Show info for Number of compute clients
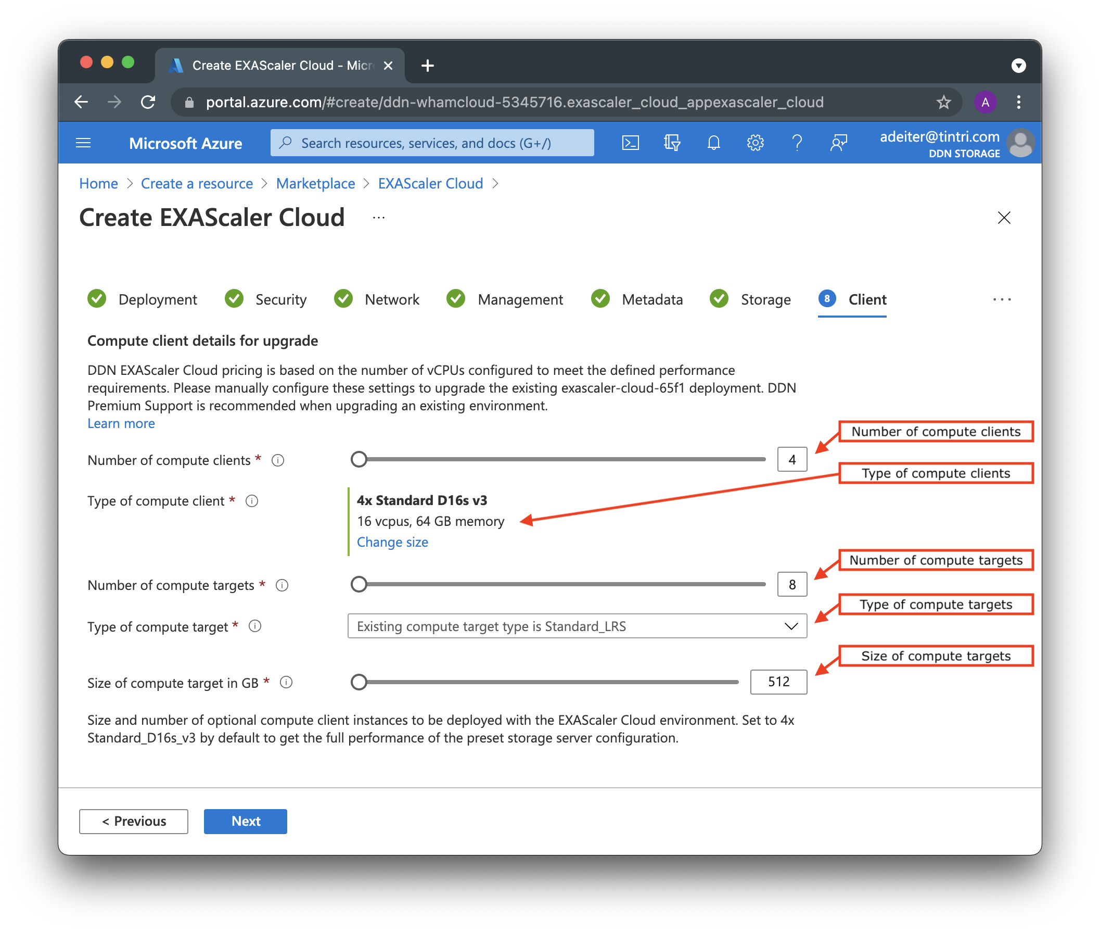Viewport: 1100px width, 932px height. (x=278, y=460)
